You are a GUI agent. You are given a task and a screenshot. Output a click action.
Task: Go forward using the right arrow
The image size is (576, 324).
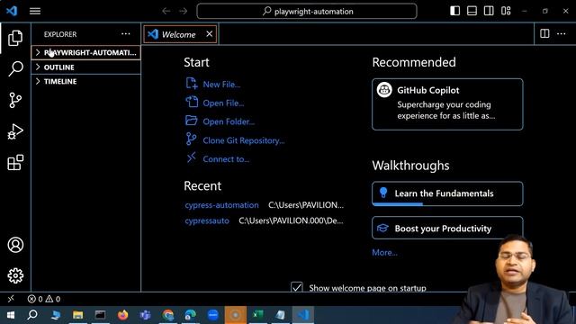[184, 11]
